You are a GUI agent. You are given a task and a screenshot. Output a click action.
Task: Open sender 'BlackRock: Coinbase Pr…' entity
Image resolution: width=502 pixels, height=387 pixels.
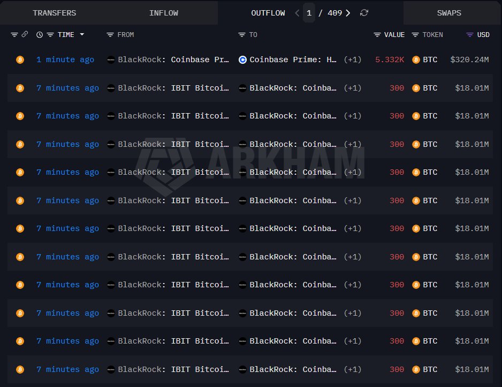(x=173, y=59)
